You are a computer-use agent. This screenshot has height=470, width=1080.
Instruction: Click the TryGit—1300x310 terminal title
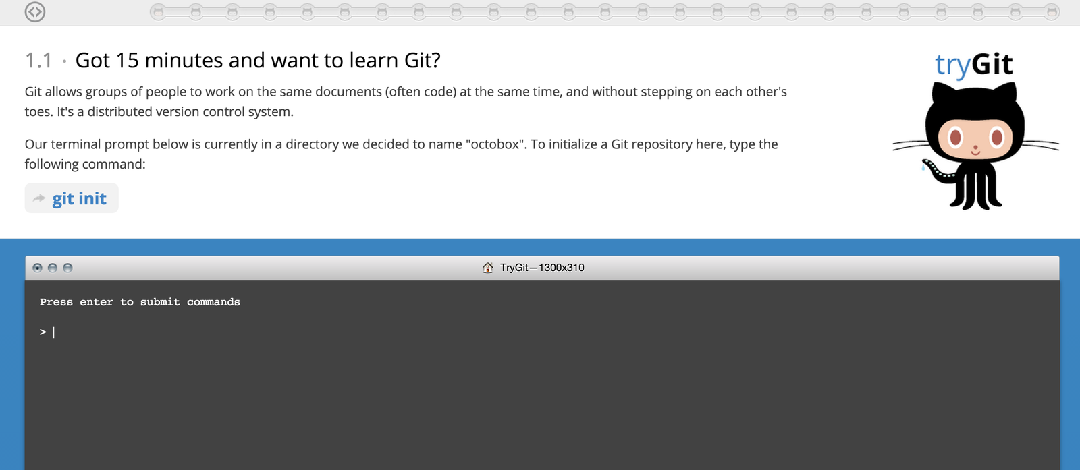(x=542, y=268)
